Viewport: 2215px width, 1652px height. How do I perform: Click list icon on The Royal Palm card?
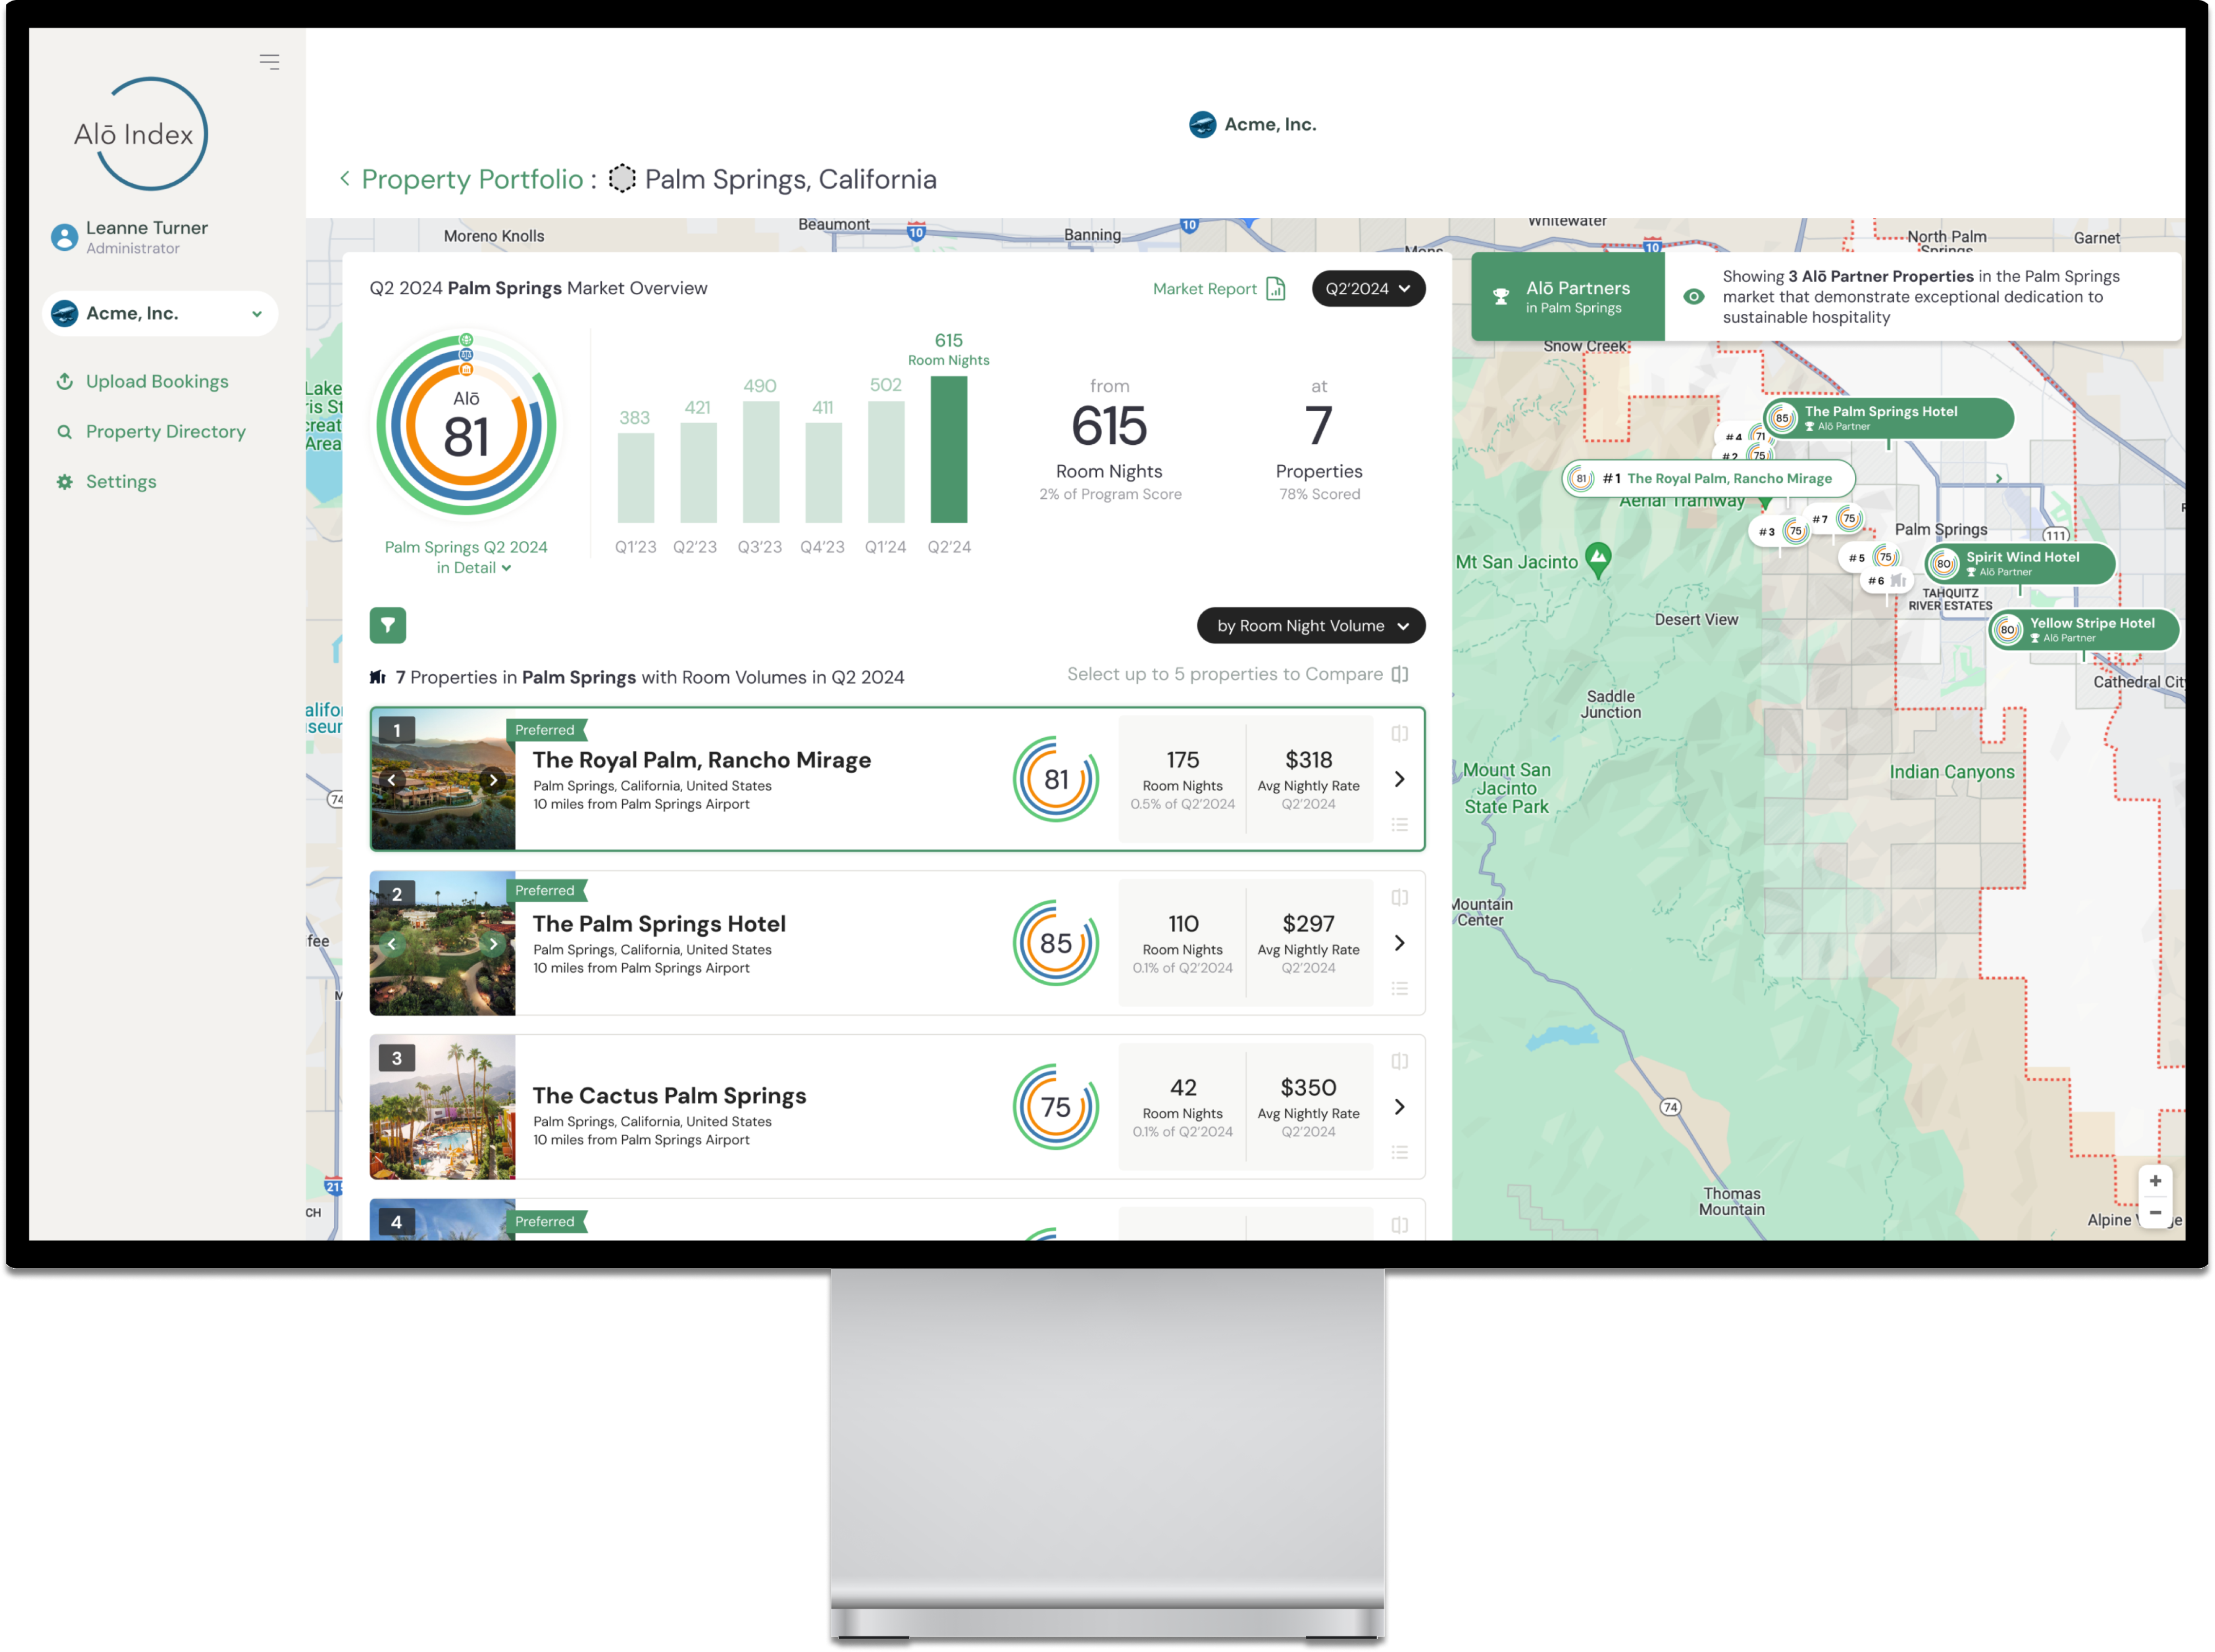click(1400, 825)
